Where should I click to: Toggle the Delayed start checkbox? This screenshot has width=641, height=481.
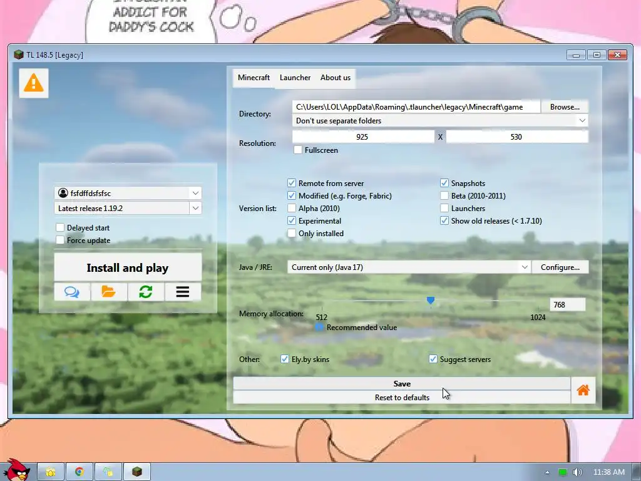(60, 227)
